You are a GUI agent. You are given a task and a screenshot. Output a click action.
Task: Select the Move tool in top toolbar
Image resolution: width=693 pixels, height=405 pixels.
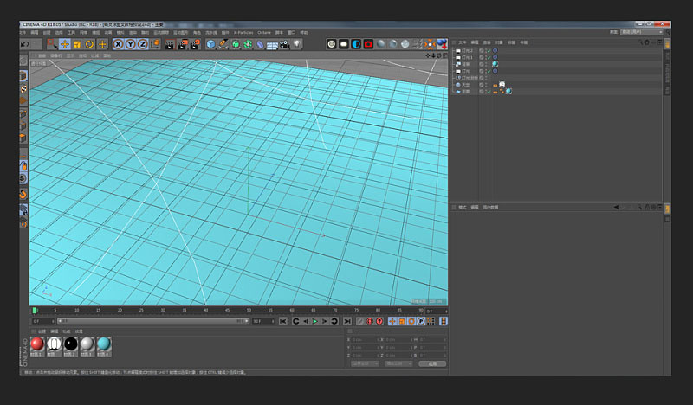coord(65,43)
